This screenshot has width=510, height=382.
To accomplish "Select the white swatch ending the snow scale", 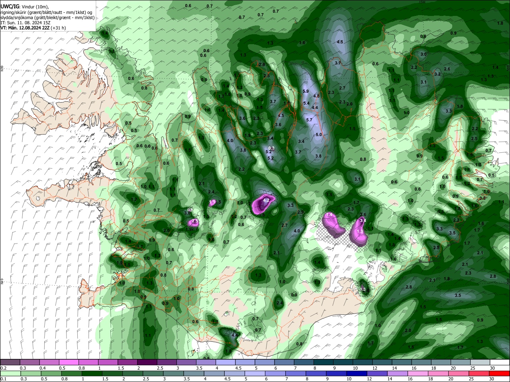I will (x=500, y=363).
